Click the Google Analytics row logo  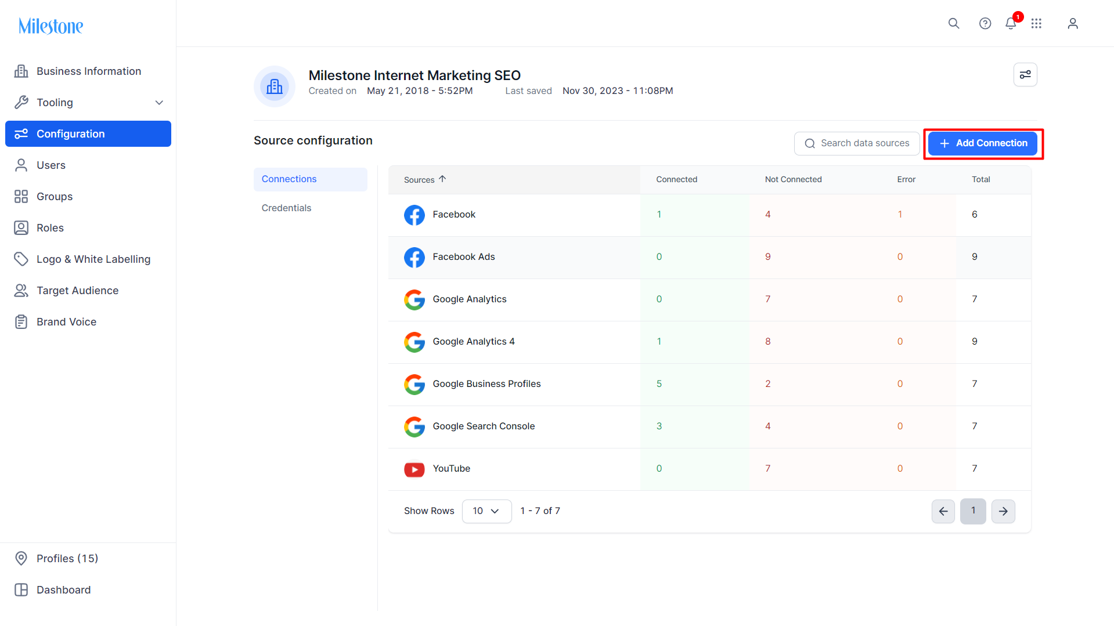414,300
